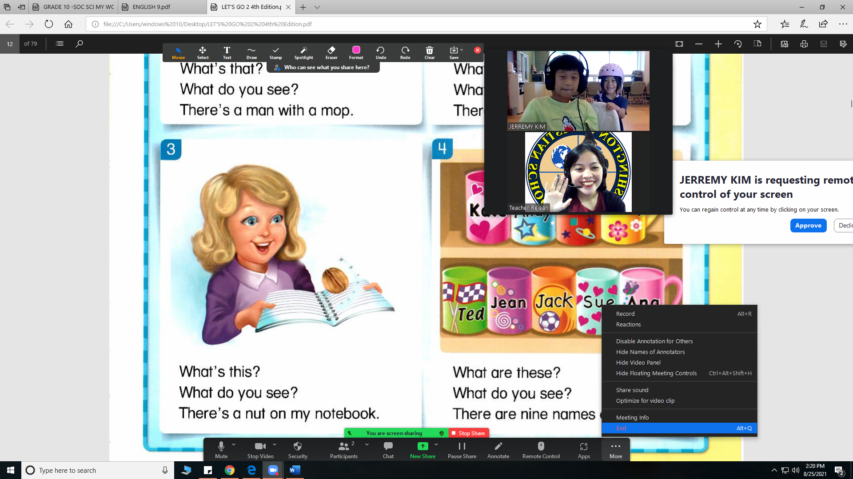Expand the Save options arrow
The width and height of the screenshot is (853, 479).
coord(462,50)
